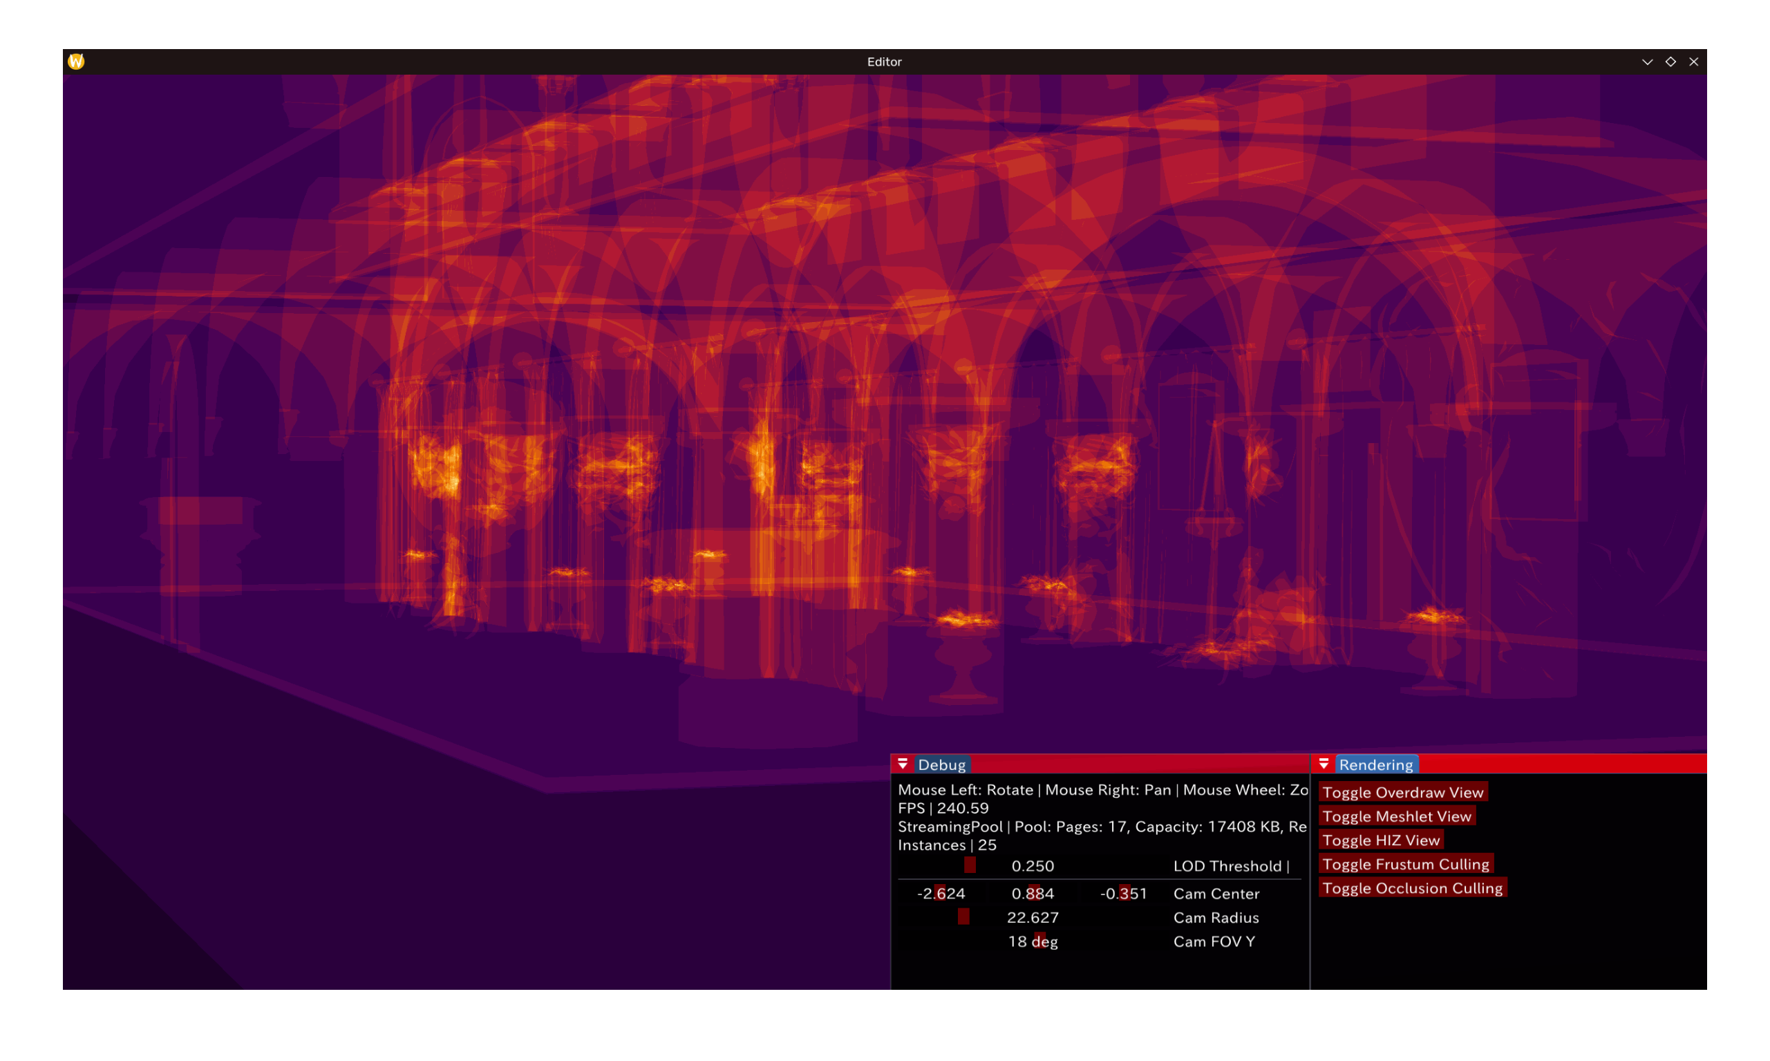
Task: Click the diamond maximize icon
Action: click(1670, 62)
